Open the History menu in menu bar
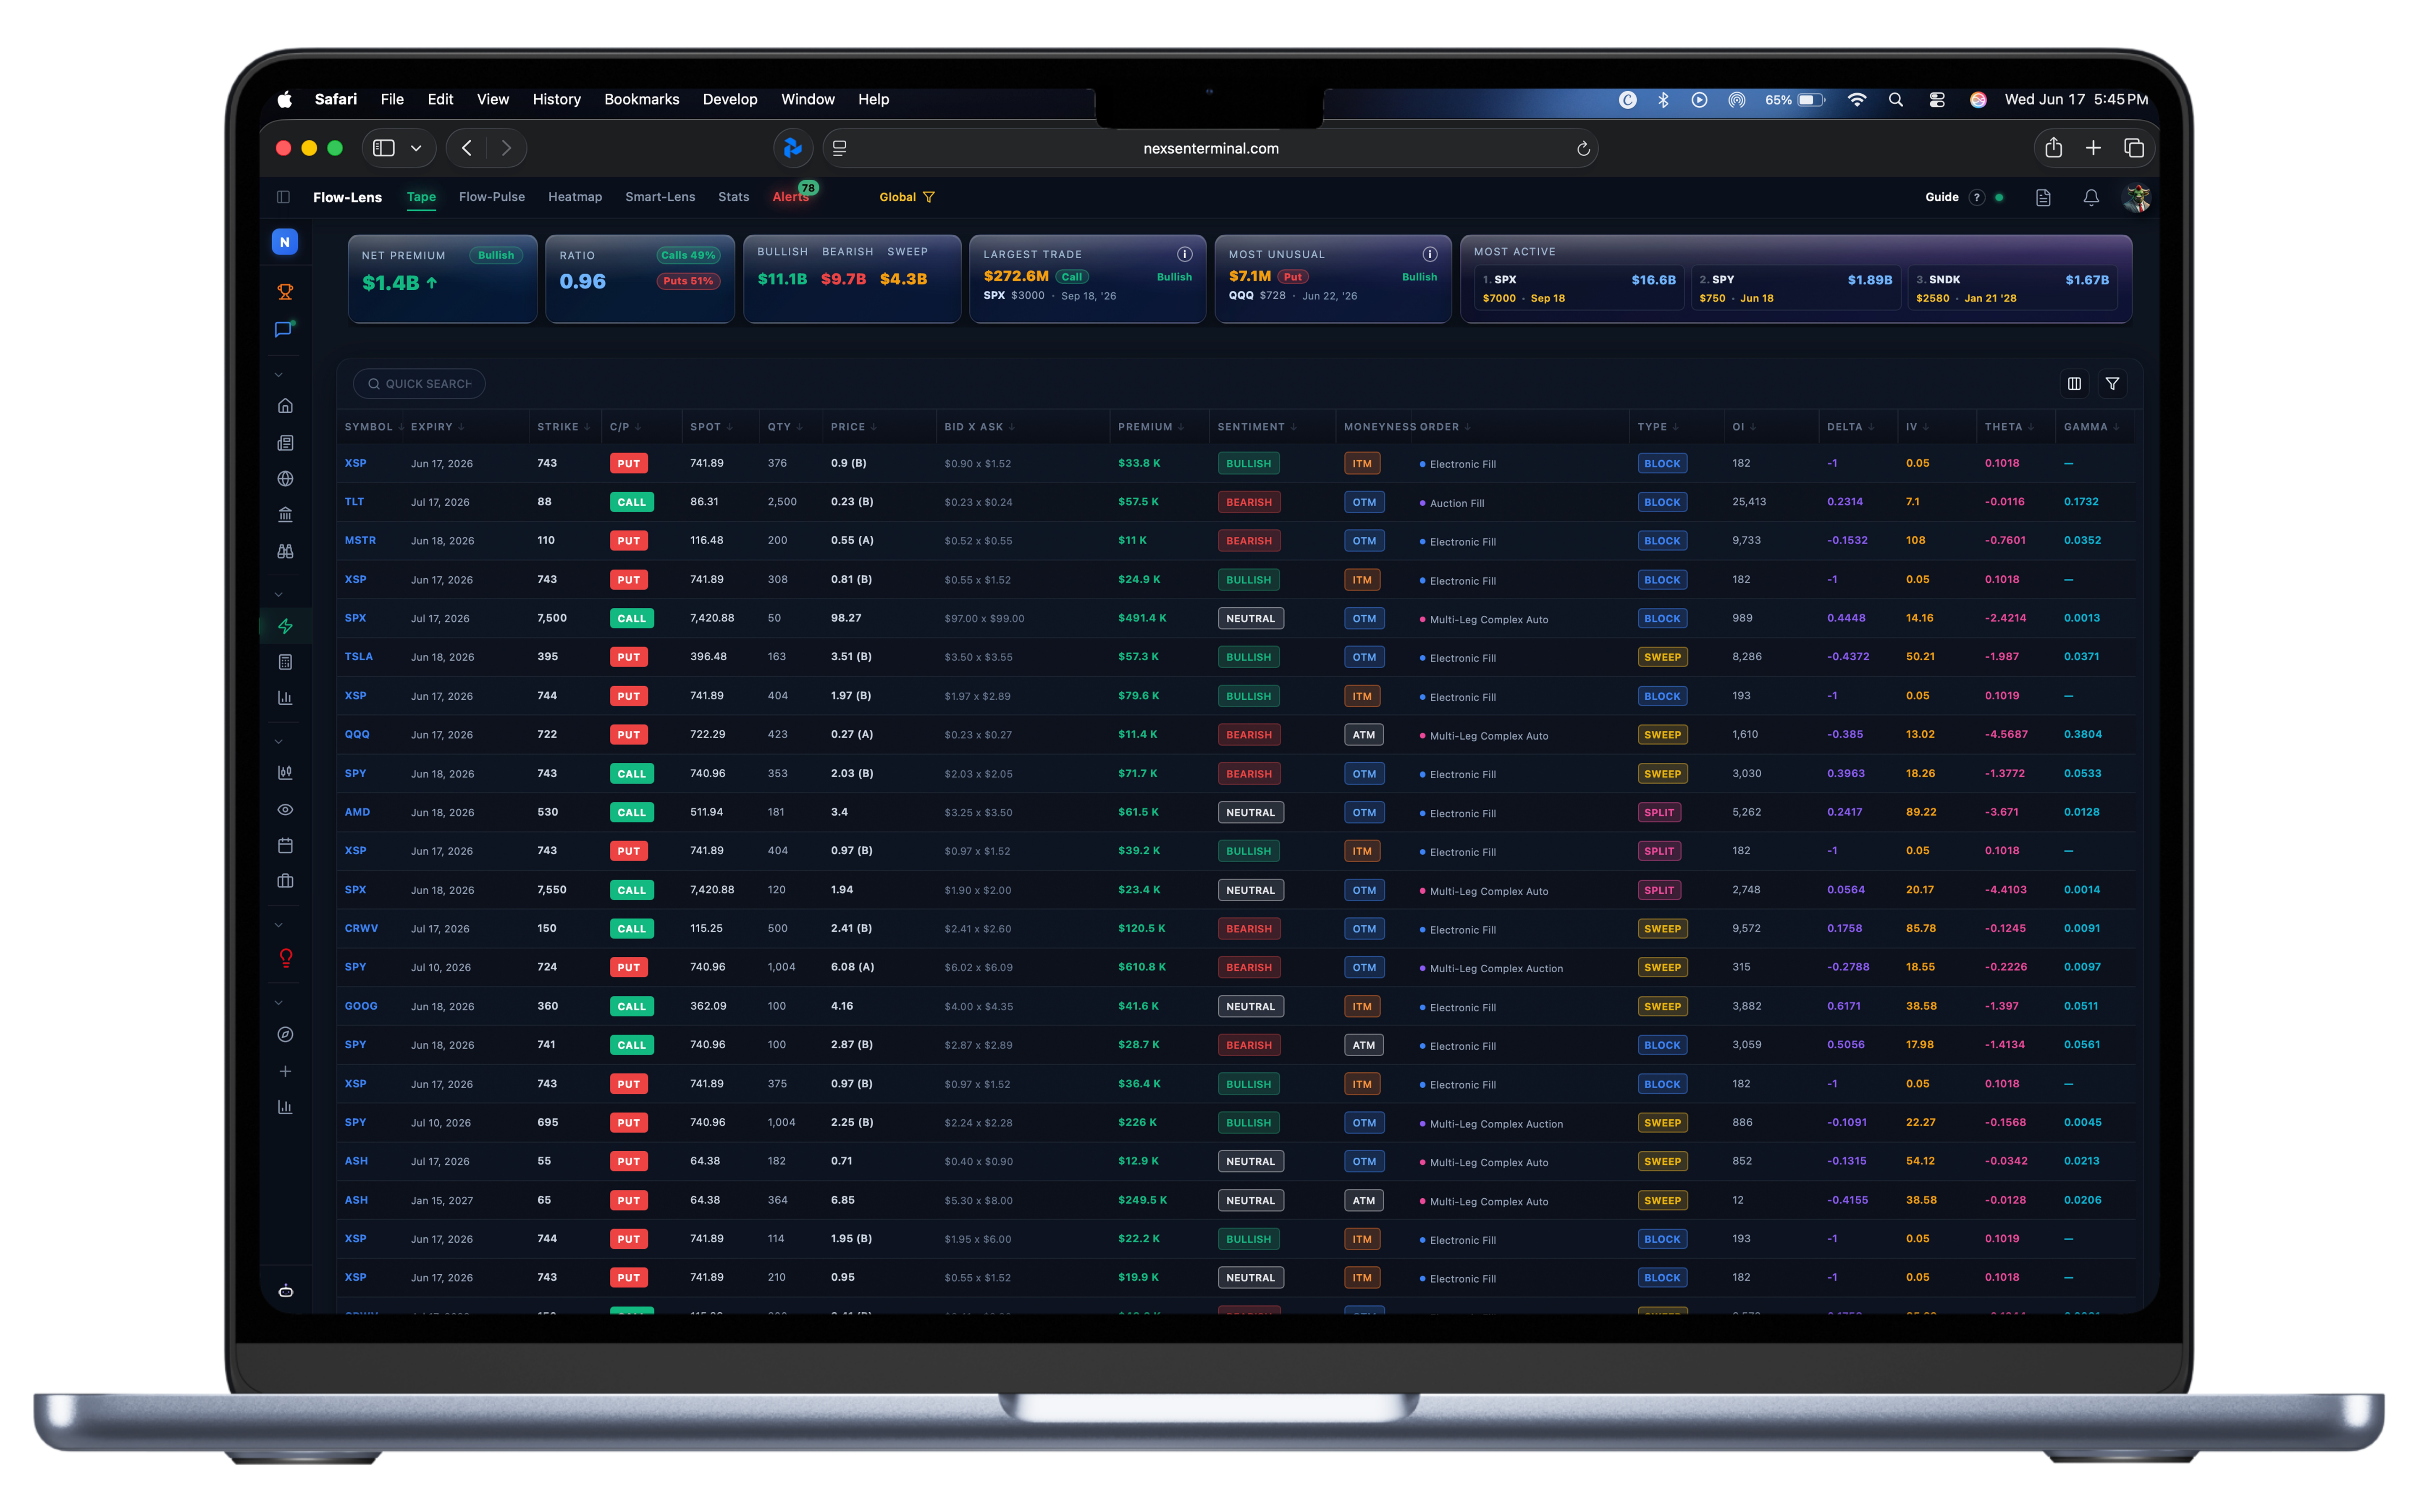2419x1512 pixels. click(x=557, y=99)
